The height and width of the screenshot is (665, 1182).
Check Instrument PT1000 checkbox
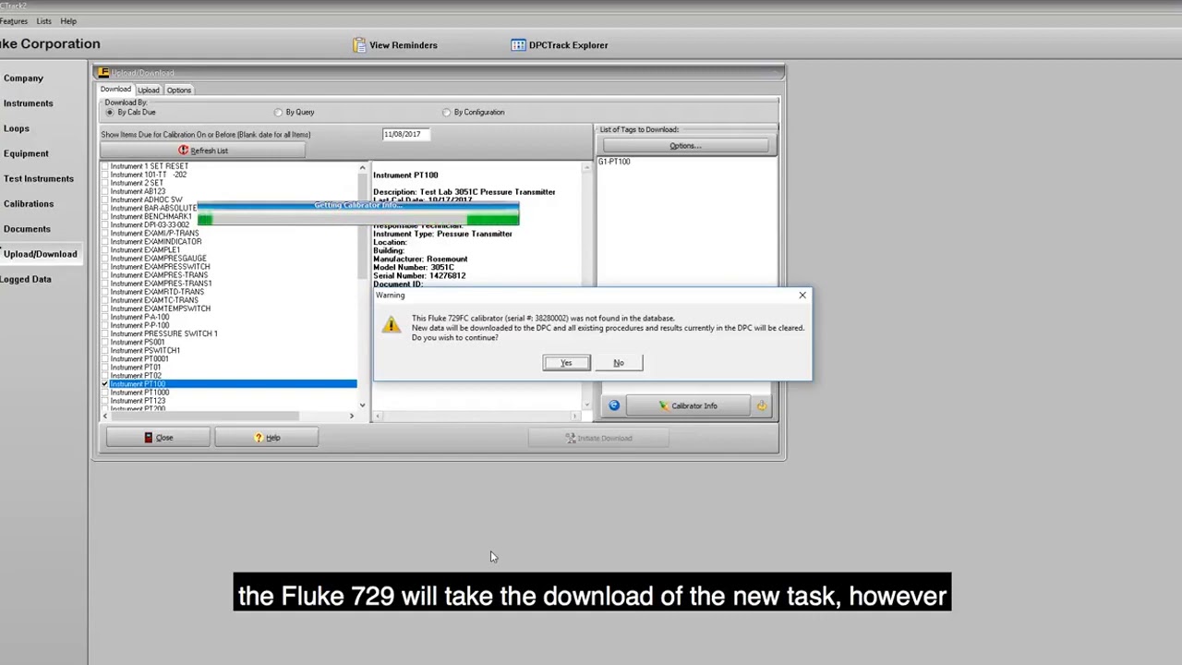pyautogui.click(x=105, y=393)
